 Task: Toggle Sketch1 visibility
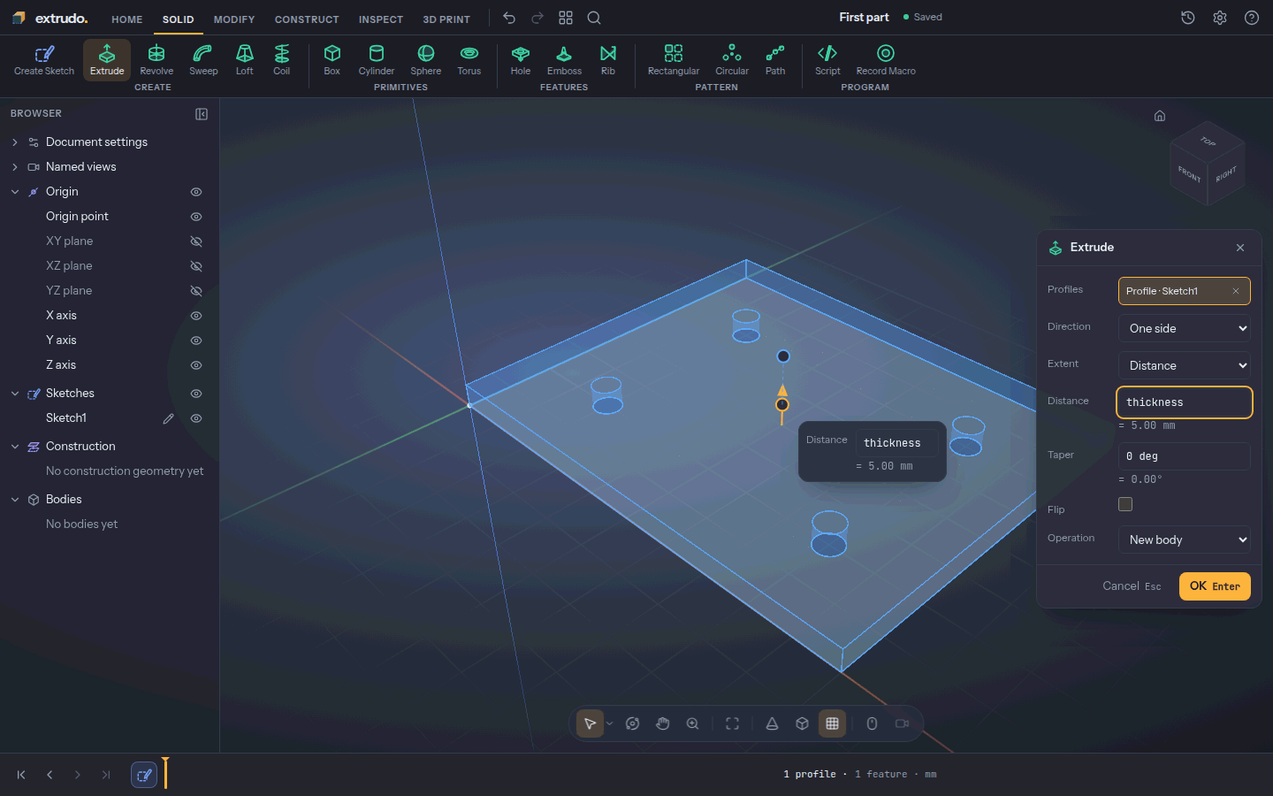(196, 418)
